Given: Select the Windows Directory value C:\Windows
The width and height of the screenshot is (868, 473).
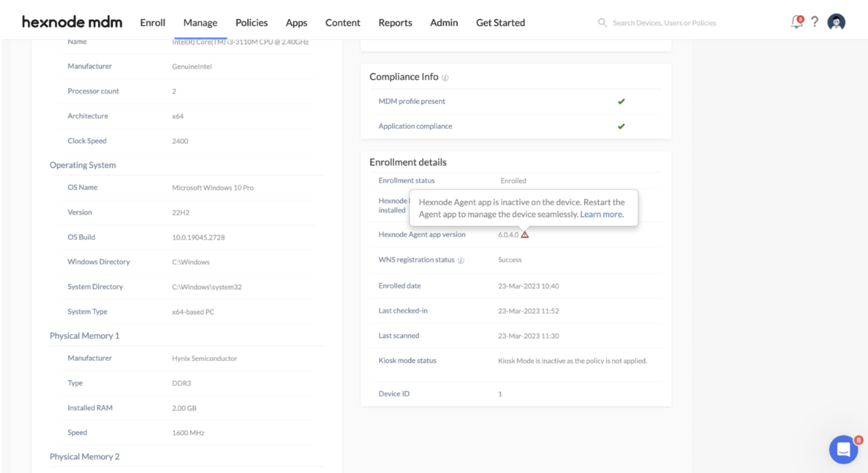Looking at the screenshot, I should [191, 262].
